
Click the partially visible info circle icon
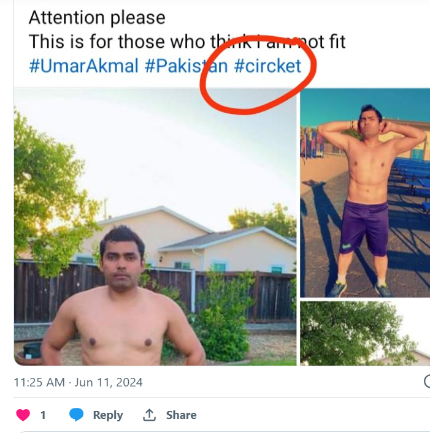coord(427,382)
